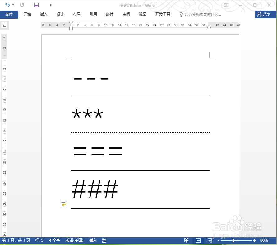The height and width of the screenshot is (245, 277).
Task: Start macro recording from the status bar icon
Action: click(104, 240)
